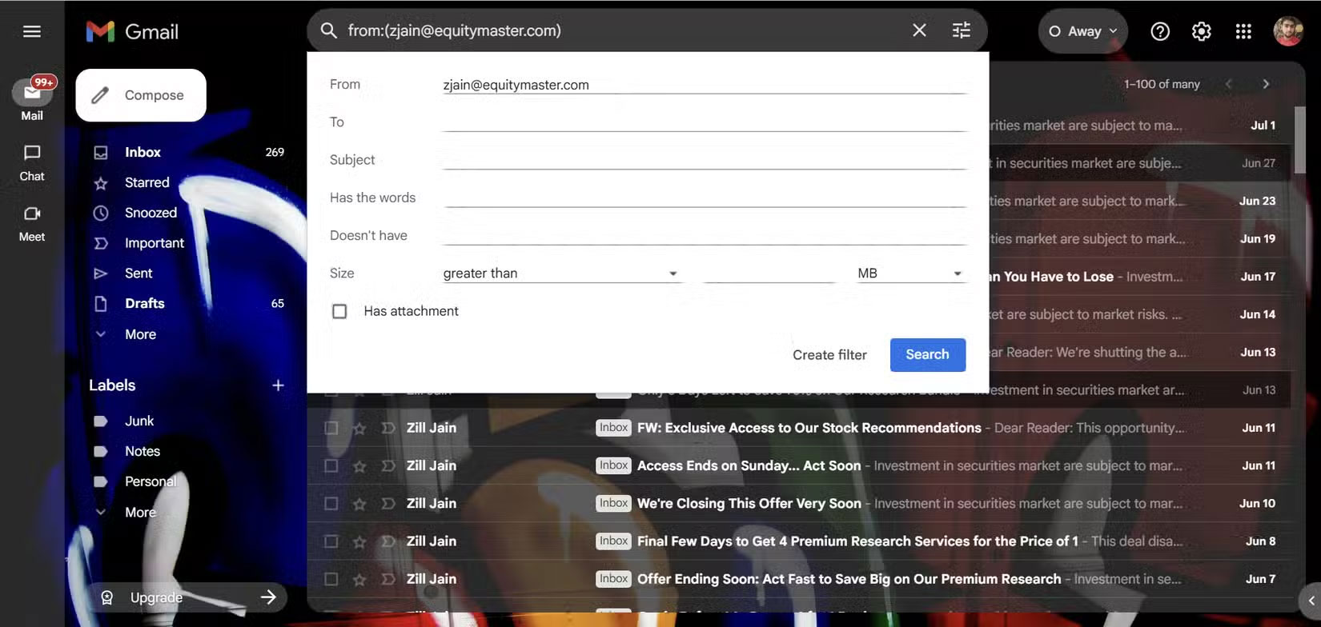Image resolution: width=1321 pixels, height=627 pixels.
Task: Open the main menu hamburger icon
Action: point(32,31)
